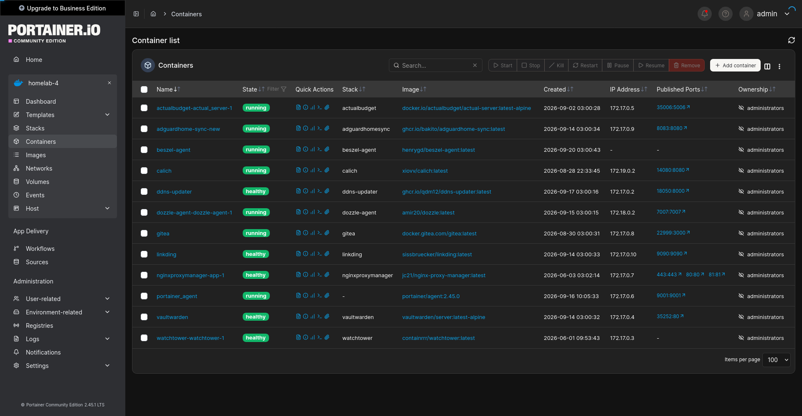The width and height of the screenshot is (802, 416).
Task: Click the Add container button
Action: point(736,65)
